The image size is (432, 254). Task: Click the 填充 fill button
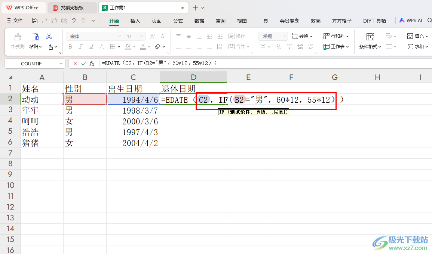(x=417, y=36)
